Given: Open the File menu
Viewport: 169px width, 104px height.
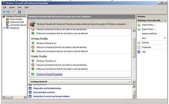Looking at the screenshot, I should 5,7.
